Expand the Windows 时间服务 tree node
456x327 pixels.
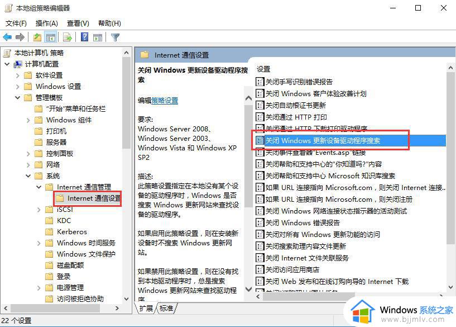[x=39, y=243]
